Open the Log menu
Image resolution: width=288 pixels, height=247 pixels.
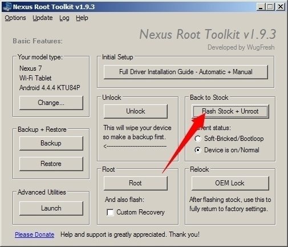64,18
